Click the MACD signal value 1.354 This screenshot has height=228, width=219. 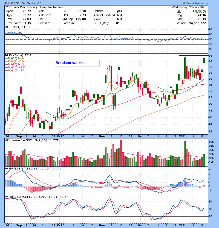[46, 169]
